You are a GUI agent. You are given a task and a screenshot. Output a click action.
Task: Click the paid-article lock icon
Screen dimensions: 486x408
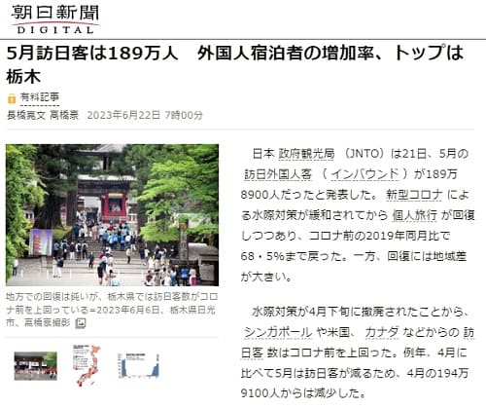pyautogui.click(x=12, y=98)
